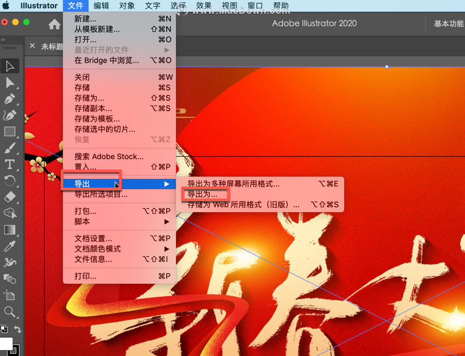Choose 从模板新建... menu item
The height and width of the screenshot is (356, 465).
pos(120,30)
